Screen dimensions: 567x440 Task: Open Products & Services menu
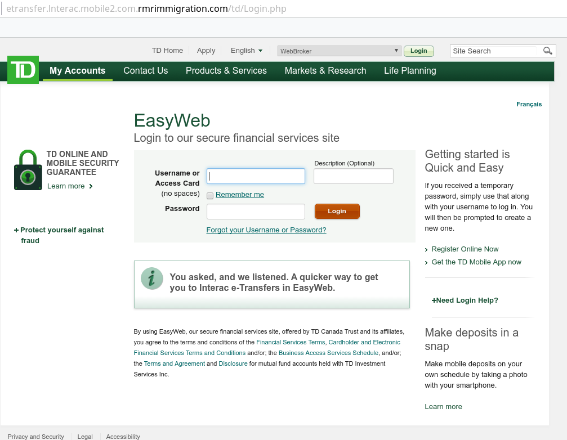(226, 71)
